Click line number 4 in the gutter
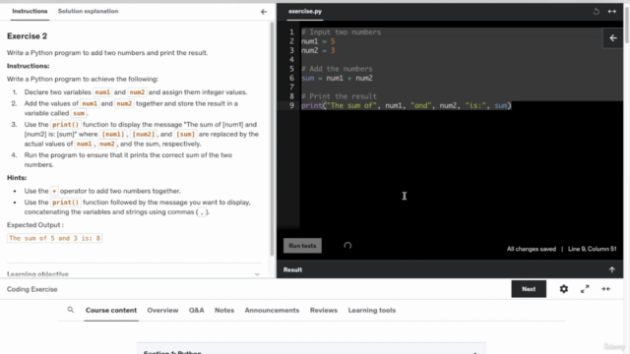Screen dimensions: 630x354 point(291,60)
